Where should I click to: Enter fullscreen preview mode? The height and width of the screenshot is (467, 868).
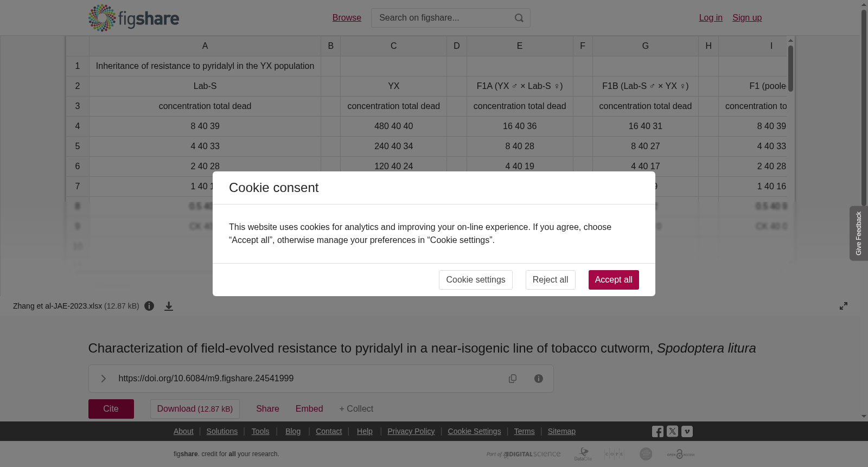point(844,306)
